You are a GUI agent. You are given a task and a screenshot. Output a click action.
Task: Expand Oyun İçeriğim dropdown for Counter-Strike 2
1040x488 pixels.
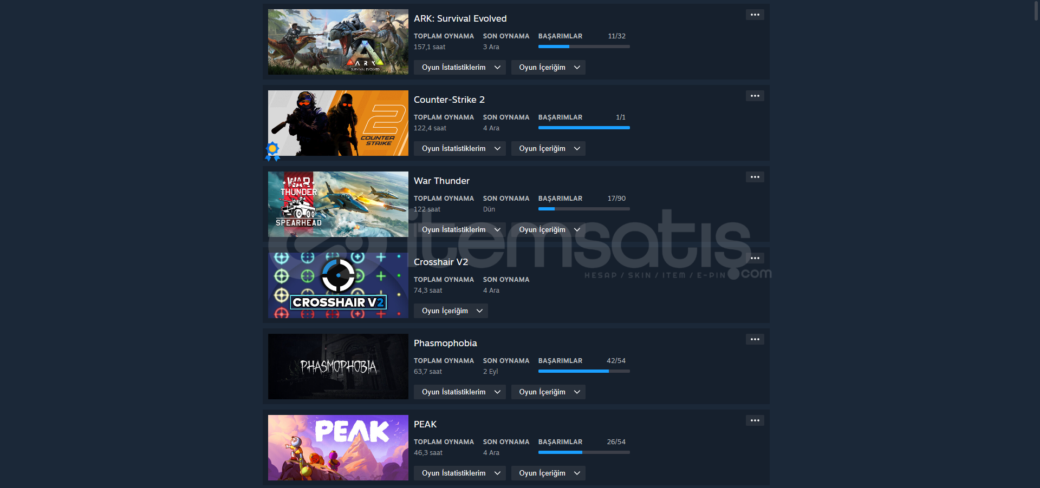click(548, 148)
